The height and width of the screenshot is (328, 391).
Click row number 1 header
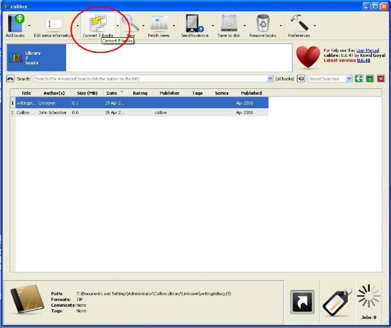point(13,103)
